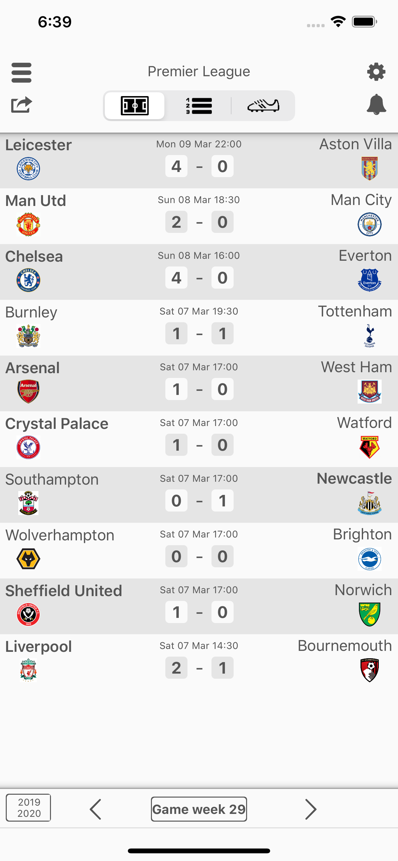Switch to league standings tab
This screenshot has height=861, width=398.
[x=199, y=106]
